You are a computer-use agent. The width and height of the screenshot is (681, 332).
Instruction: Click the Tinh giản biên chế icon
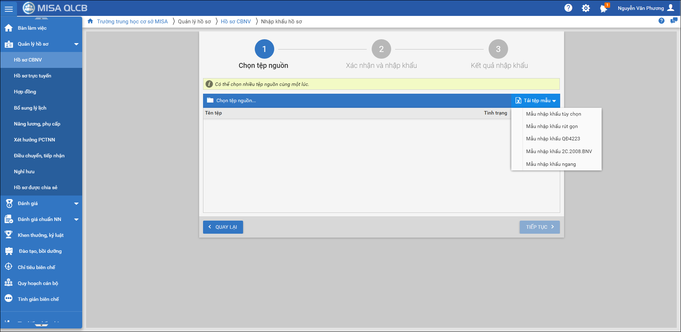(x=9, y=299)
